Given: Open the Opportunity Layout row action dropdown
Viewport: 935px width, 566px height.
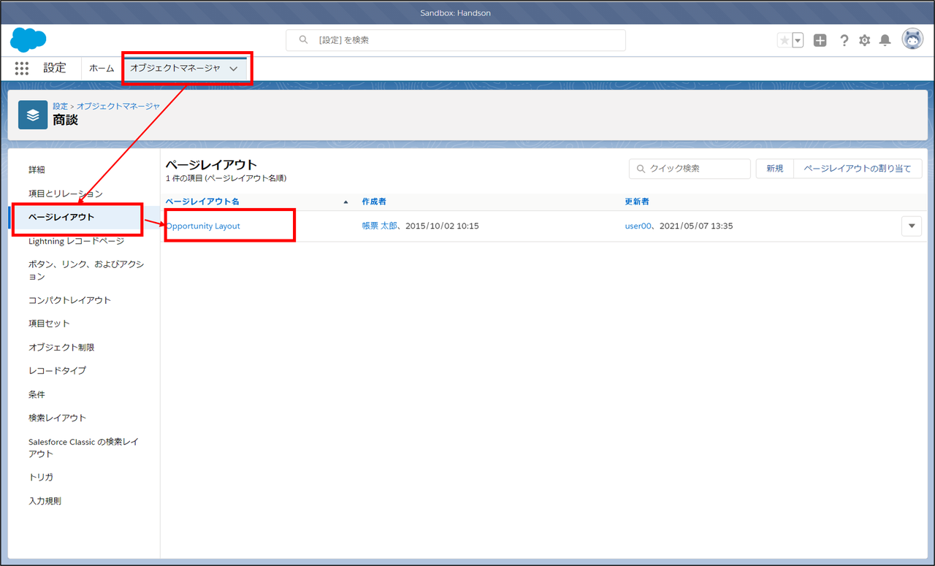Looking at the screenshot, I should tap(912, 226).
